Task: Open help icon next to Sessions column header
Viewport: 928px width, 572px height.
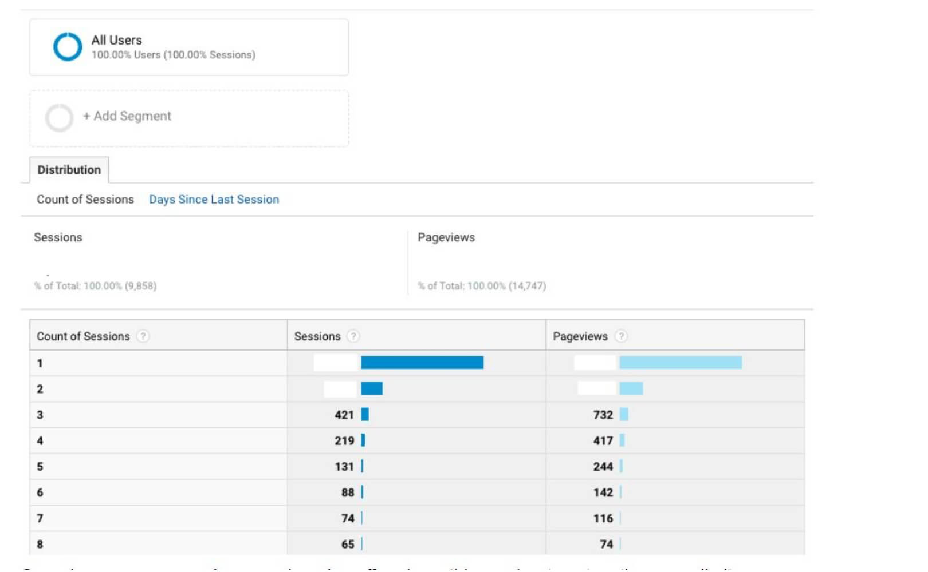Action: point(353,336)
